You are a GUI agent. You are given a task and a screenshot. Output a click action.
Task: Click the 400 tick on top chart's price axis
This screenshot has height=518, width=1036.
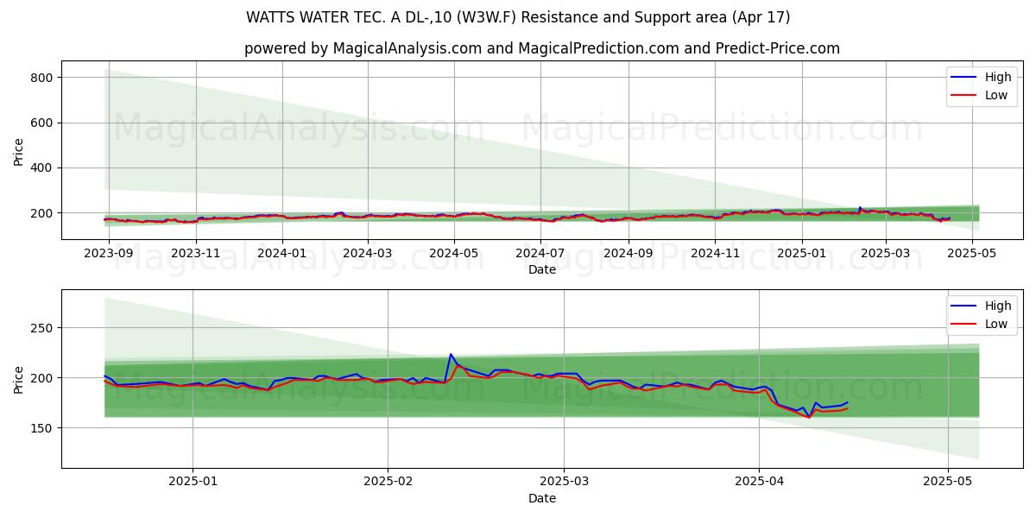coord(43,167)
